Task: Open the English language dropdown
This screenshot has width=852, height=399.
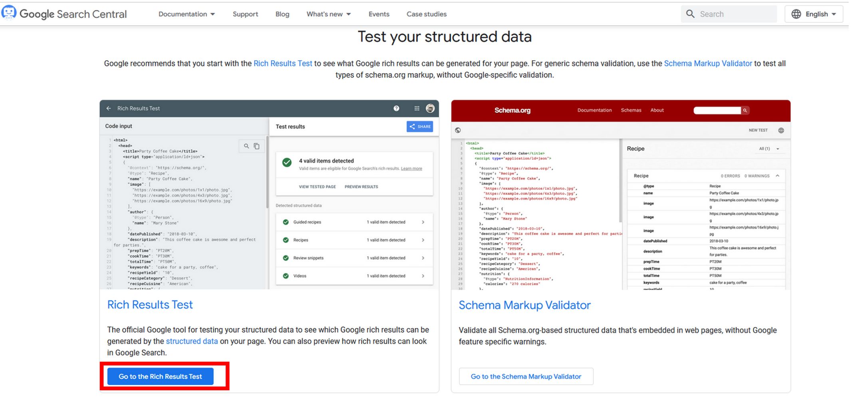Action: (814, 14)
